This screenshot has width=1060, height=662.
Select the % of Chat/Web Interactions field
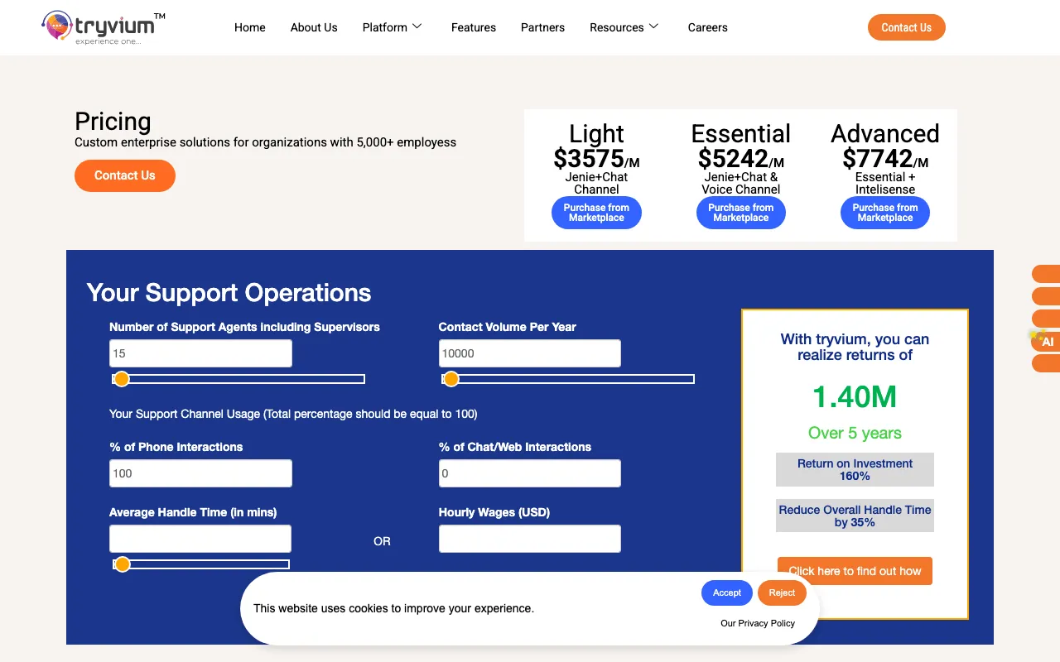click(530, 473)
